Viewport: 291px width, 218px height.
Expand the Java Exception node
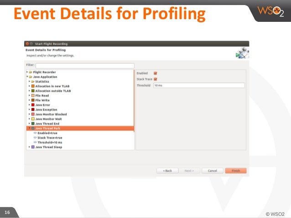(29, 109)
